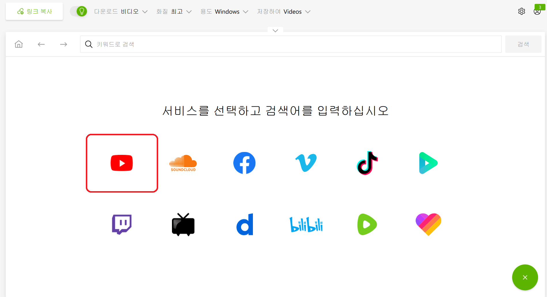
Task: Navigate forward with the right arrow
Action: pyautogui.click(x=64, y=44)
